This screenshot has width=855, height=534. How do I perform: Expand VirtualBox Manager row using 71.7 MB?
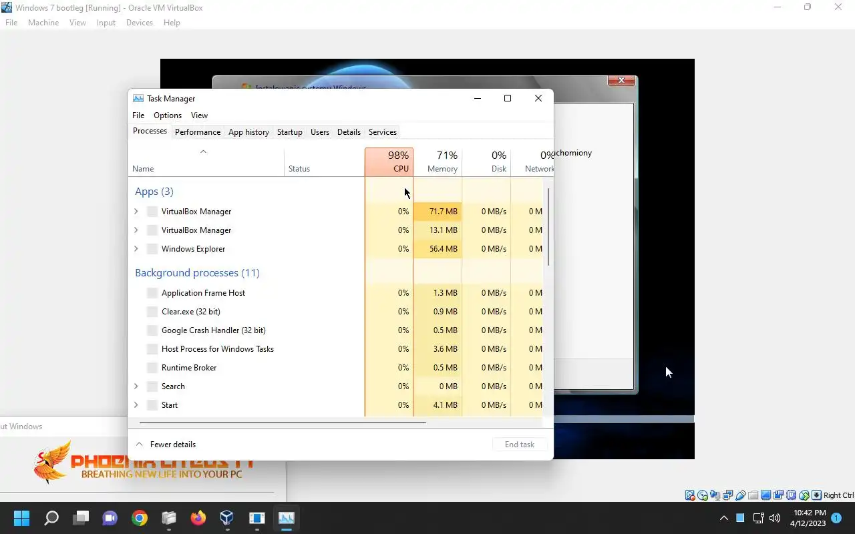136,212
